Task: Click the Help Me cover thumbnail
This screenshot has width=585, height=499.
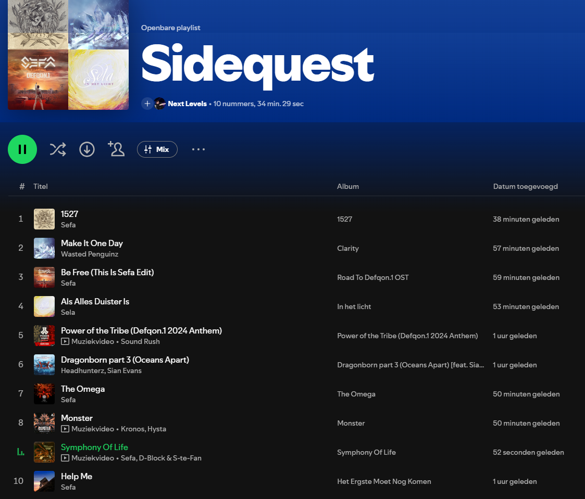Action: tap(44, 481)
